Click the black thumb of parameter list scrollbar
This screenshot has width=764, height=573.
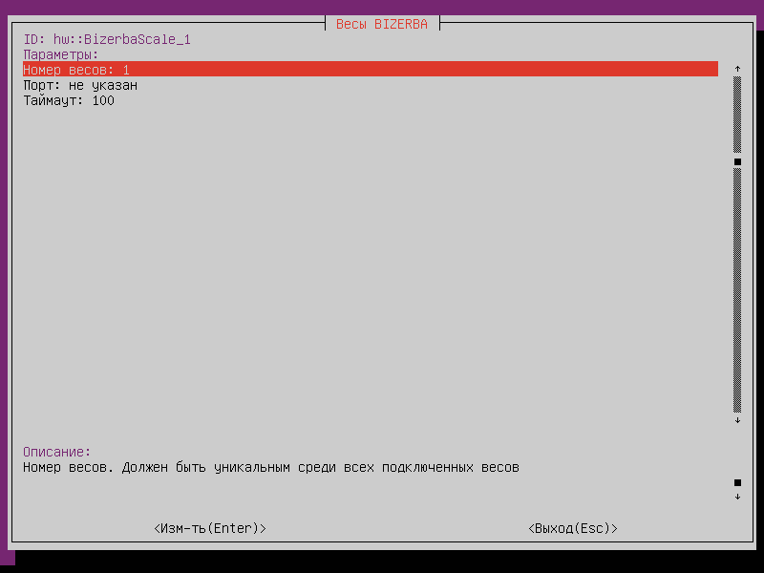pos(737,161)
